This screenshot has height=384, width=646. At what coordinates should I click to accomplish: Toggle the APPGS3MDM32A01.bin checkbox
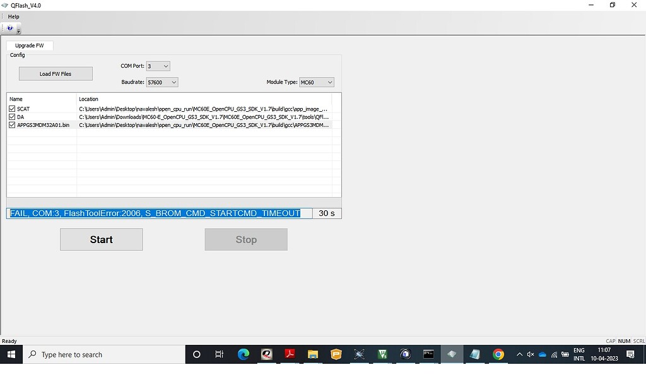coord(12,125)
